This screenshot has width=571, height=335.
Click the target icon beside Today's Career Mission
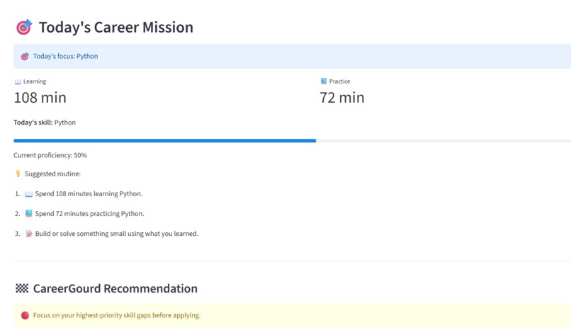point(24,28)
